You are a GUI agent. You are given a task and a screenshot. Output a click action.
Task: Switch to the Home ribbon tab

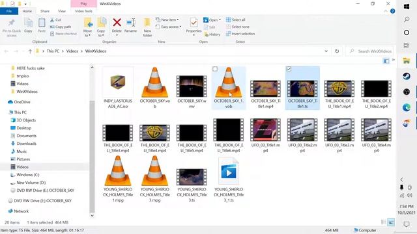click(x=27, y=11)
